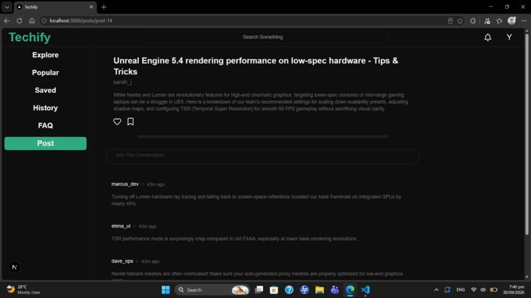Open the weather widget showing 28°C
The image size is (531, 298).
(x=24, y=289)
